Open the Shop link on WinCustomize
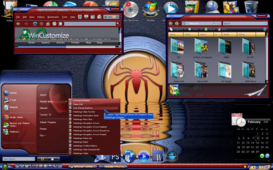Viewport: 273px width, 170px height. point(100,43)
